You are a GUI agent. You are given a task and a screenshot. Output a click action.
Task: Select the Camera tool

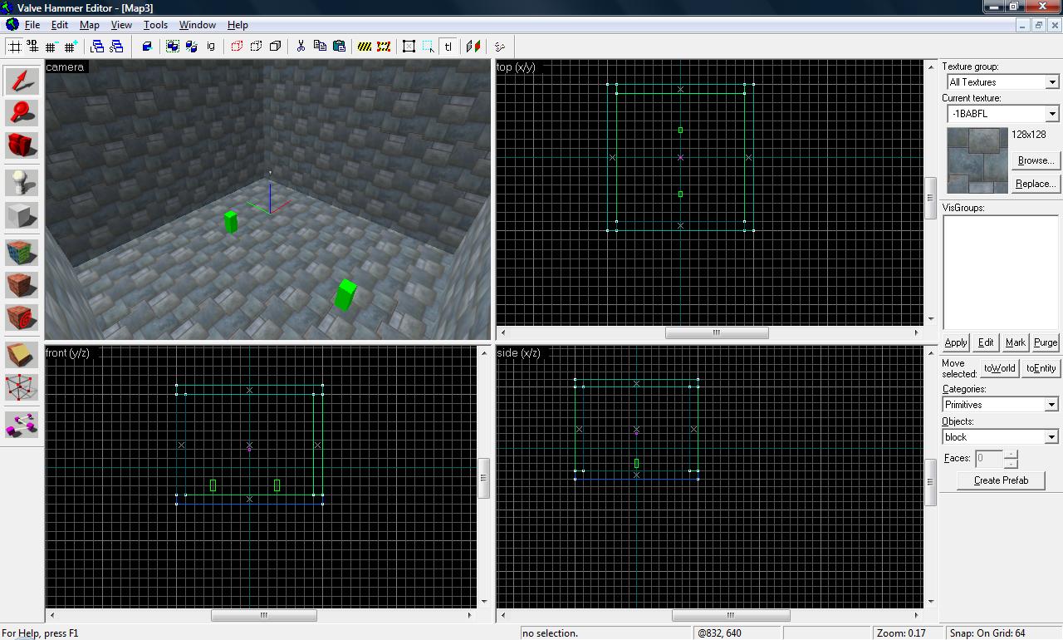22,145
